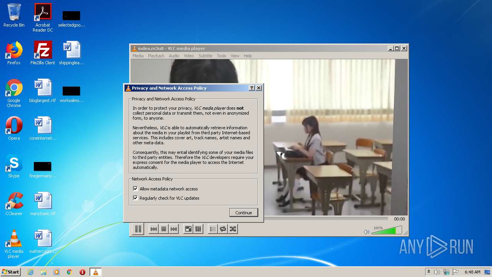Screen dimensions: 492x277
Task: Open Chrome from the taskbar
Action: click(x=70, y=272)
